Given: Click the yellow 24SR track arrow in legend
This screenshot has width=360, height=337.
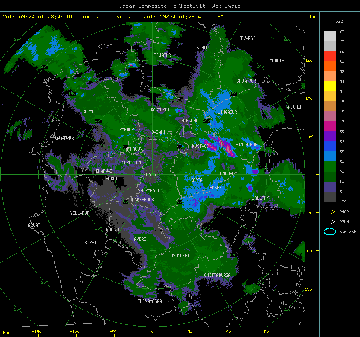Looking at the screenshot, I should point(330,212).
